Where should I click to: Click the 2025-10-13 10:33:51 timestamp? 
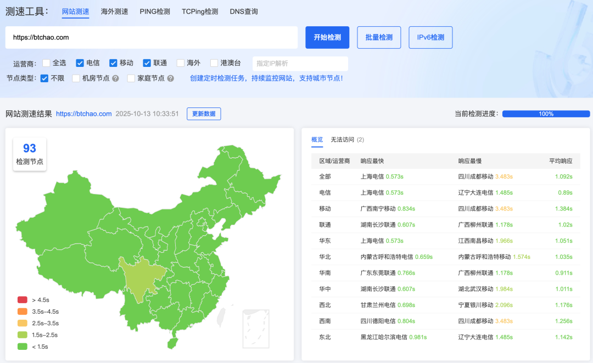147,114
